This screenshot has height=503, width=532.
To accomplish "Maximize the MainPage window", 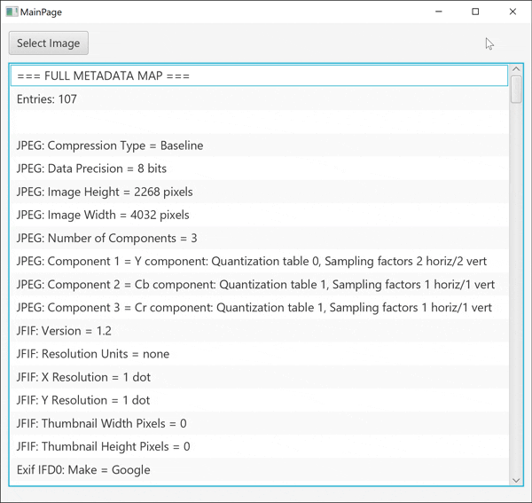I will pyautogui.click(x=475, y=12).
